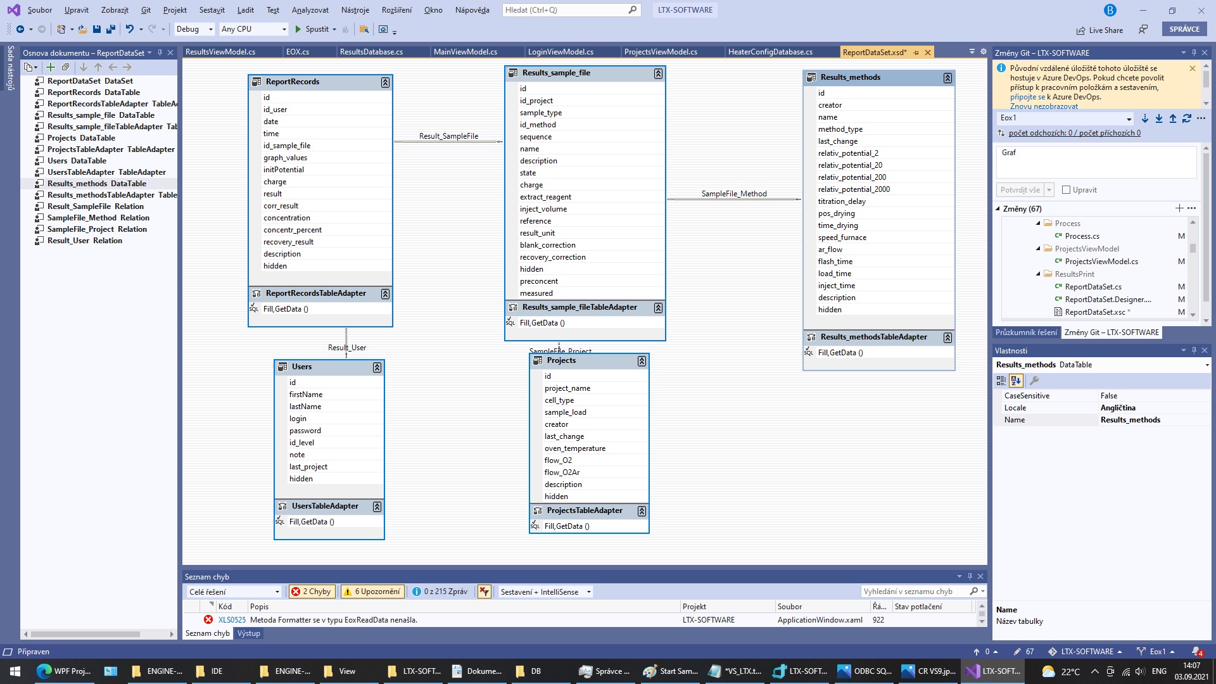Open the XLS0525 error code link
The width and height of the screenshot is (1216, 684).
coord(232,620)
